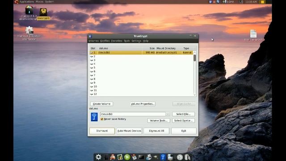The width and height of the screenshot is (286, 161).
Task: Open the Tools menu
Action: (x=127, y=41)
